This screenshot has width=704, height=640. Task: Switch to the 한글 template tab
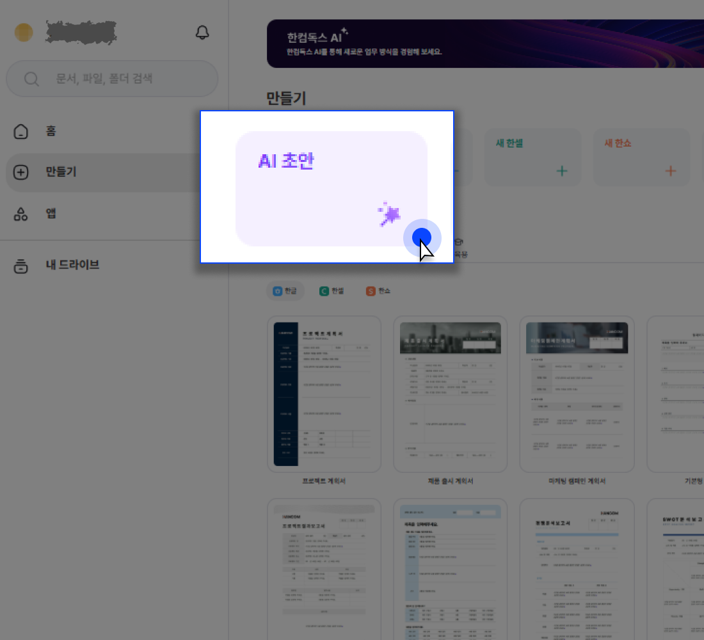point(285,291)
